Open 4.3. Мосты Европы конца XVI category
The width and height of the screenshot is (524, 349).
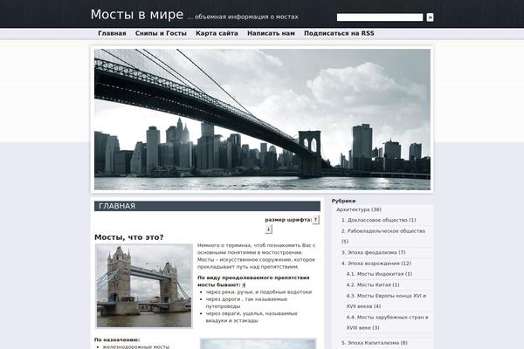[x=386, y=301]
